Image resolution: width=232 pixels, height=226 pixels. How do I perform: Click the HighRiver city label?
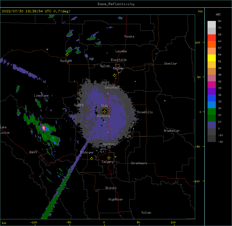coord(116,199)
